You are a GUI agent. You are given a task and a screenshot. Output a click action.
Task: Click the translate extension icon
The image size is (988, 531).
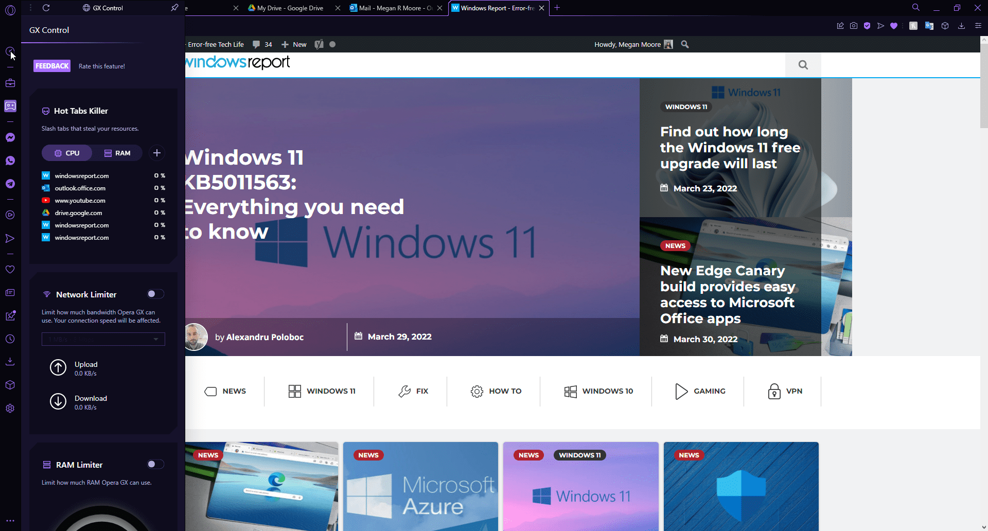pos(929,26)
